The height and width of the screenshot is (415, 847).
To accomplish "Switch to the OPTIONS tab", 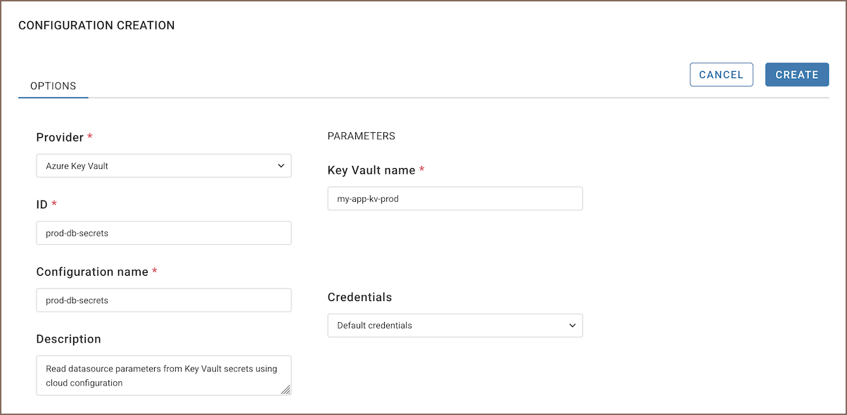I will pos(53,86).
